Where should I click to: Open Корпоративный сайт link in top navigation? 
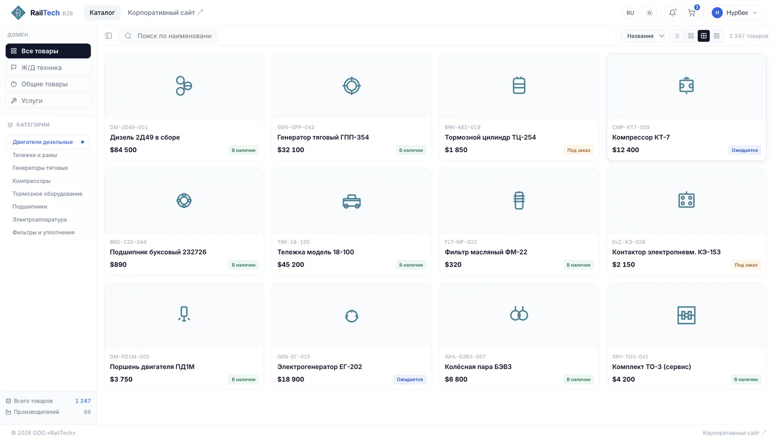pos(165,13)
